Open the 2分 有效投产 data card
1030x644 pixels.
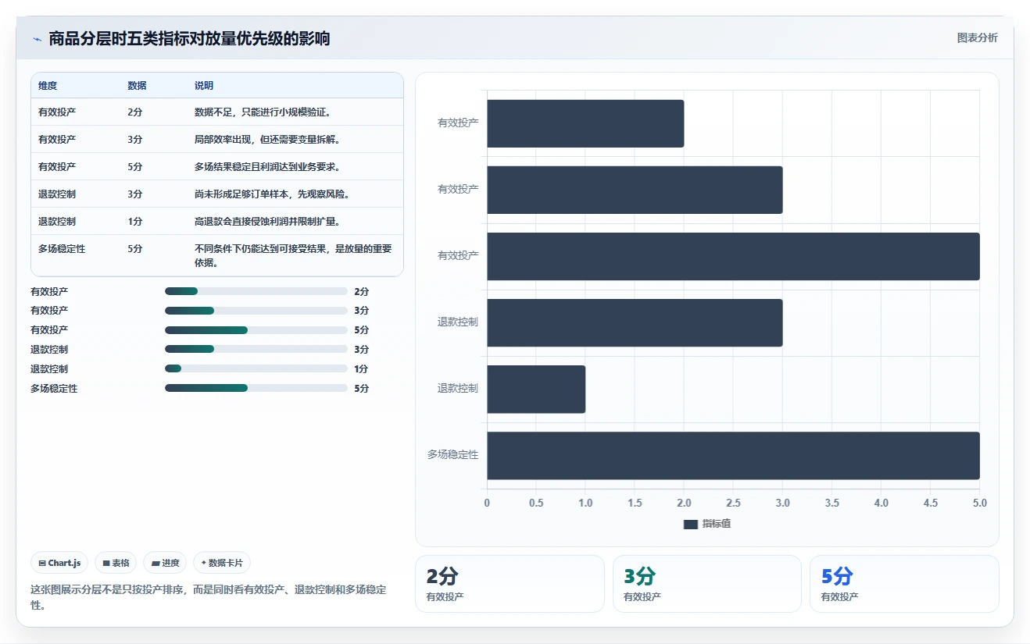pyautogui.click(x=510, y=584)
